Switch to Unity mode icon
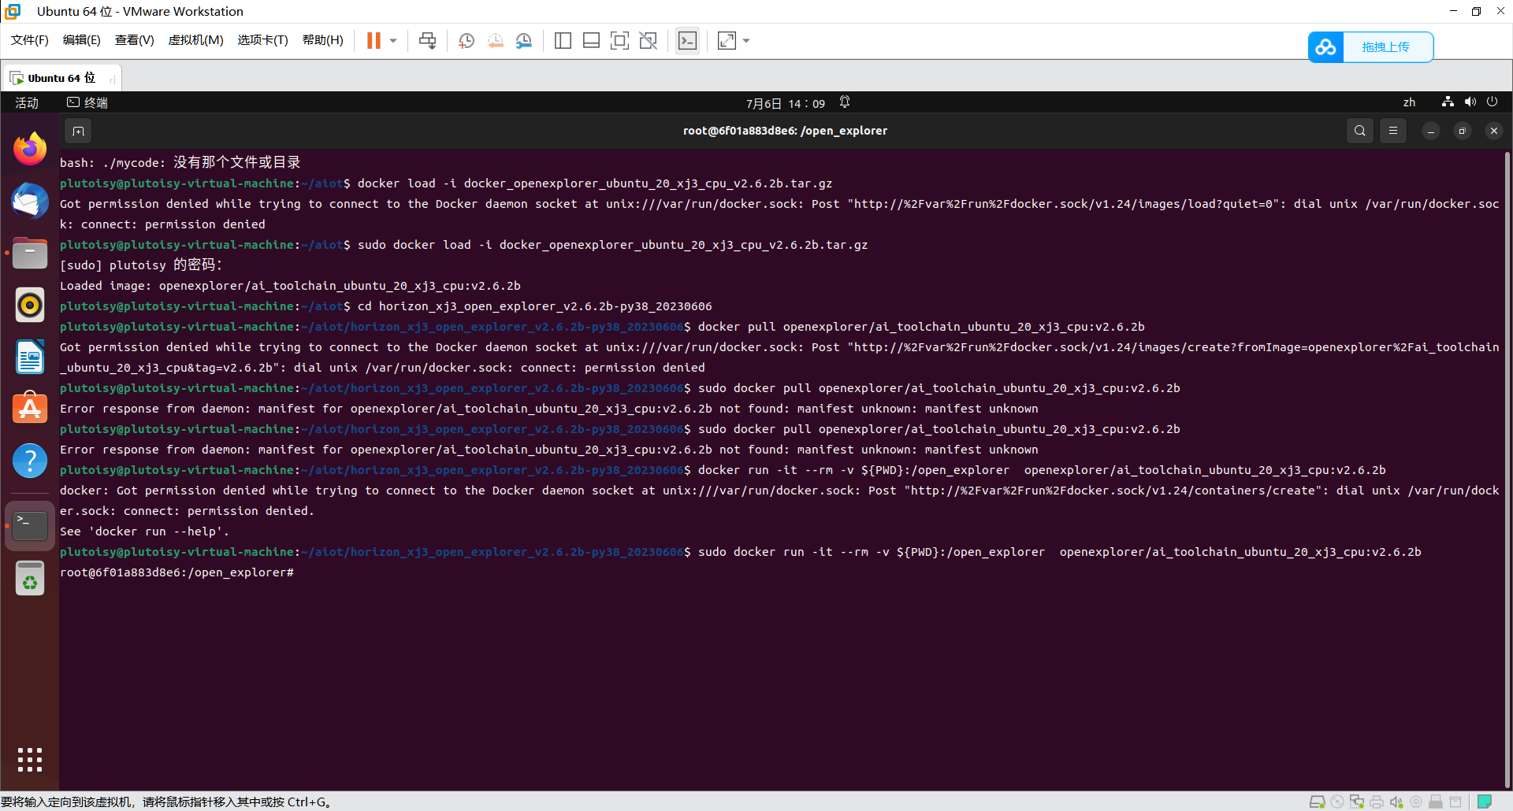The image size is (1513, 811). pyautogui.click(x=649, y=41)
